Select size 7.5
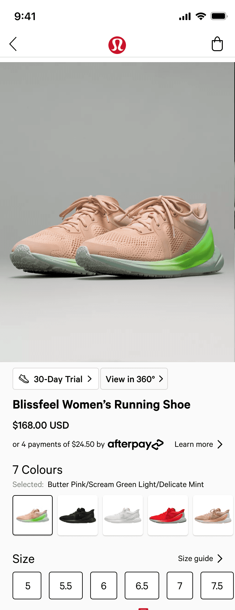 [x=217, y=586]
